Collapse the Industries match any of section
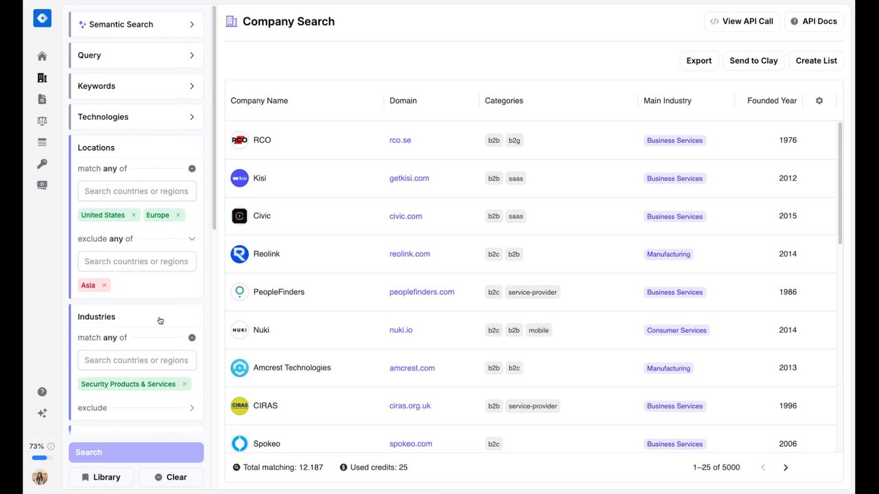879x494 pixels. click(x=192, y=338)
